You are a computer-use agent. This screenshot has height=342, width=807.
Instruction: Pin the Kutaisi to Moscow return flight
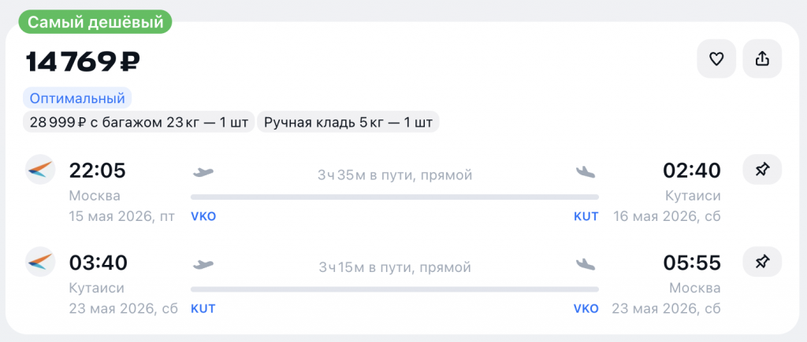762,263
